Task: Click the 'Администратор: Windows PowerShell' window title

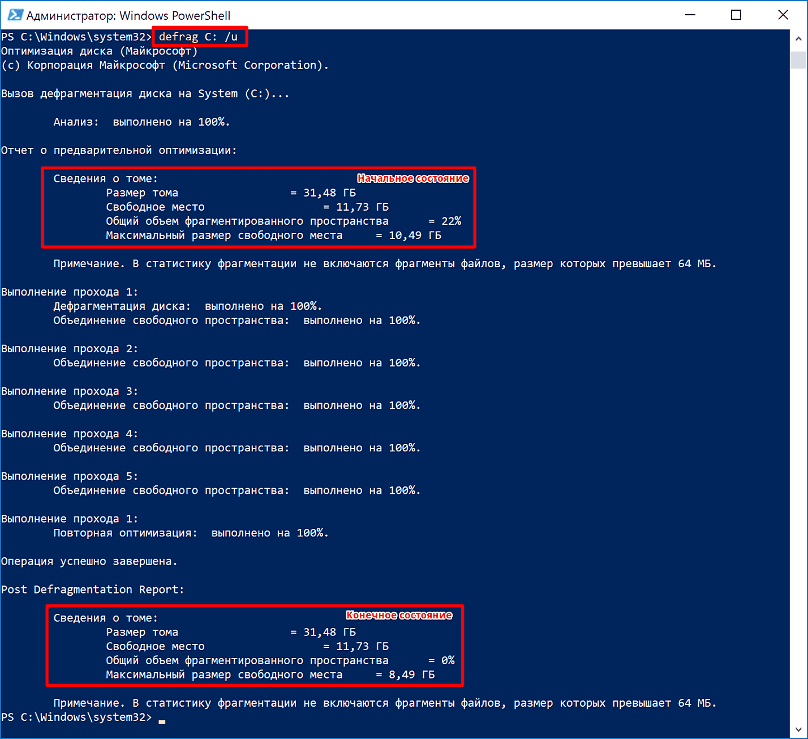Action: tap(128, 16)
